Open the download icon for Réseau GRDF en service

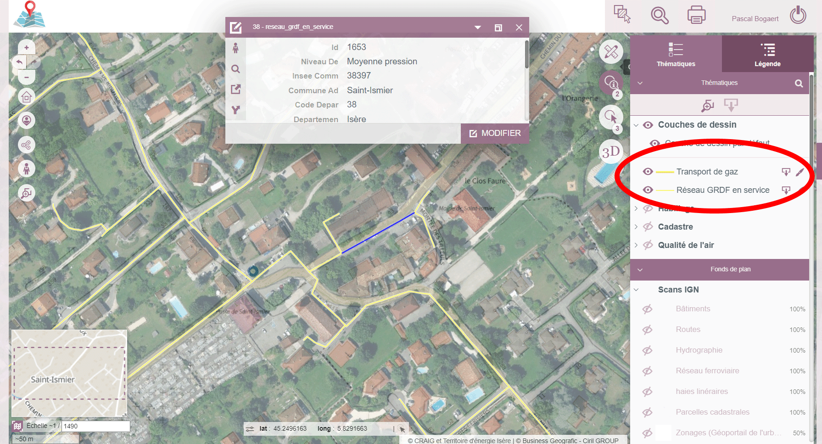(x=786, y=190)
